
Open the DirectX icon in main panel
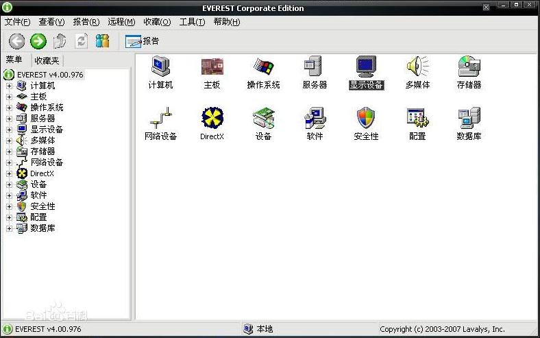point(212,119)
